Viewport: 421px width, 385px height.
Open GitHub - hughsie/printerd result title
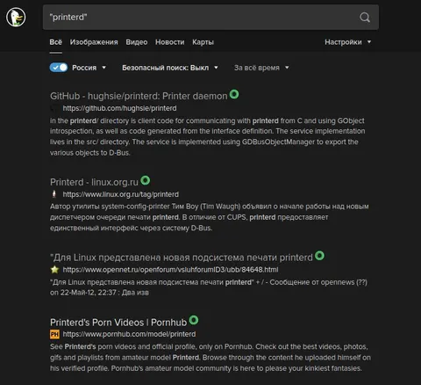point(139,96)
